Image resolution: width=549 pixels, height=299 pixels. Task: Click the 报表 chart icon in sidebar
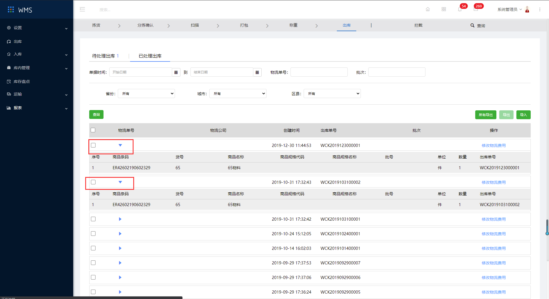9,108
